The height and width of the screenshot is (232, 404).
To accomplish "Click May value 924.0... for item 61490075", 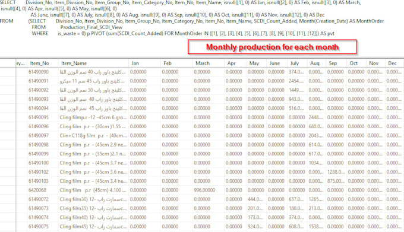I will pos(255,227).
